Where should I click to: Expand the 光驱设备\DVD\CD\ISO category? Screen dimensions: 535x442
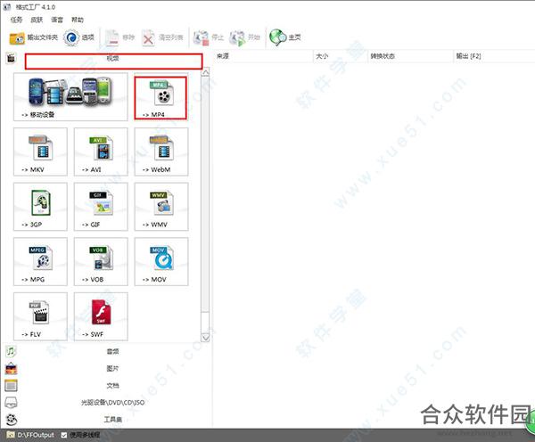pos(112,403)
